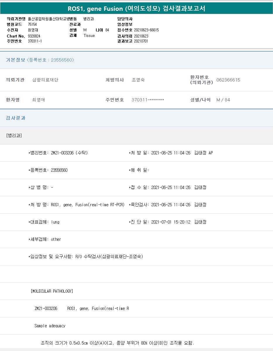
Task: Click 진단일 timestamp 2021-07-01 15:20:12
Action: coord(171,222)
